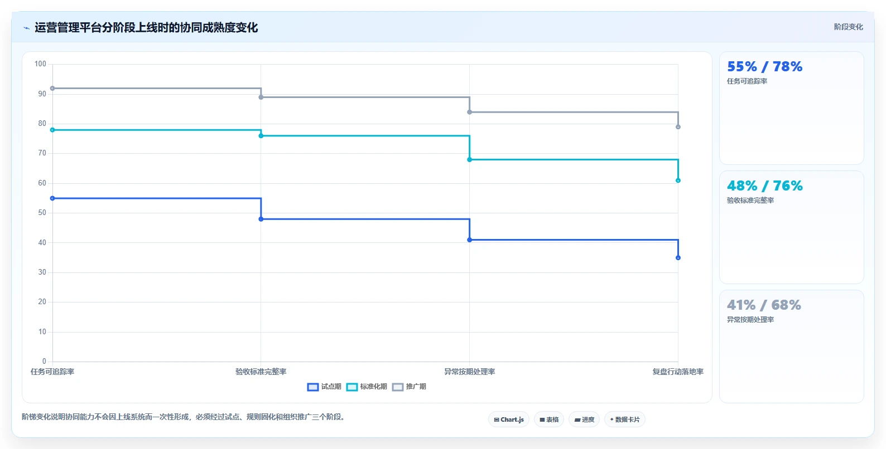This screenshot has width=886, height=449.
Task: Click the chart title 运营管理平台分阶段上线时的协同成熟度变化
Action: pyautogui.click(x=146, y=28)
